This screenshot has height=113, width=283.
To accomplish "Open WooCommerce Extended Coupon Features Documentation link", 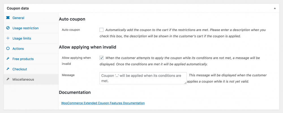I will click(103, 103).
